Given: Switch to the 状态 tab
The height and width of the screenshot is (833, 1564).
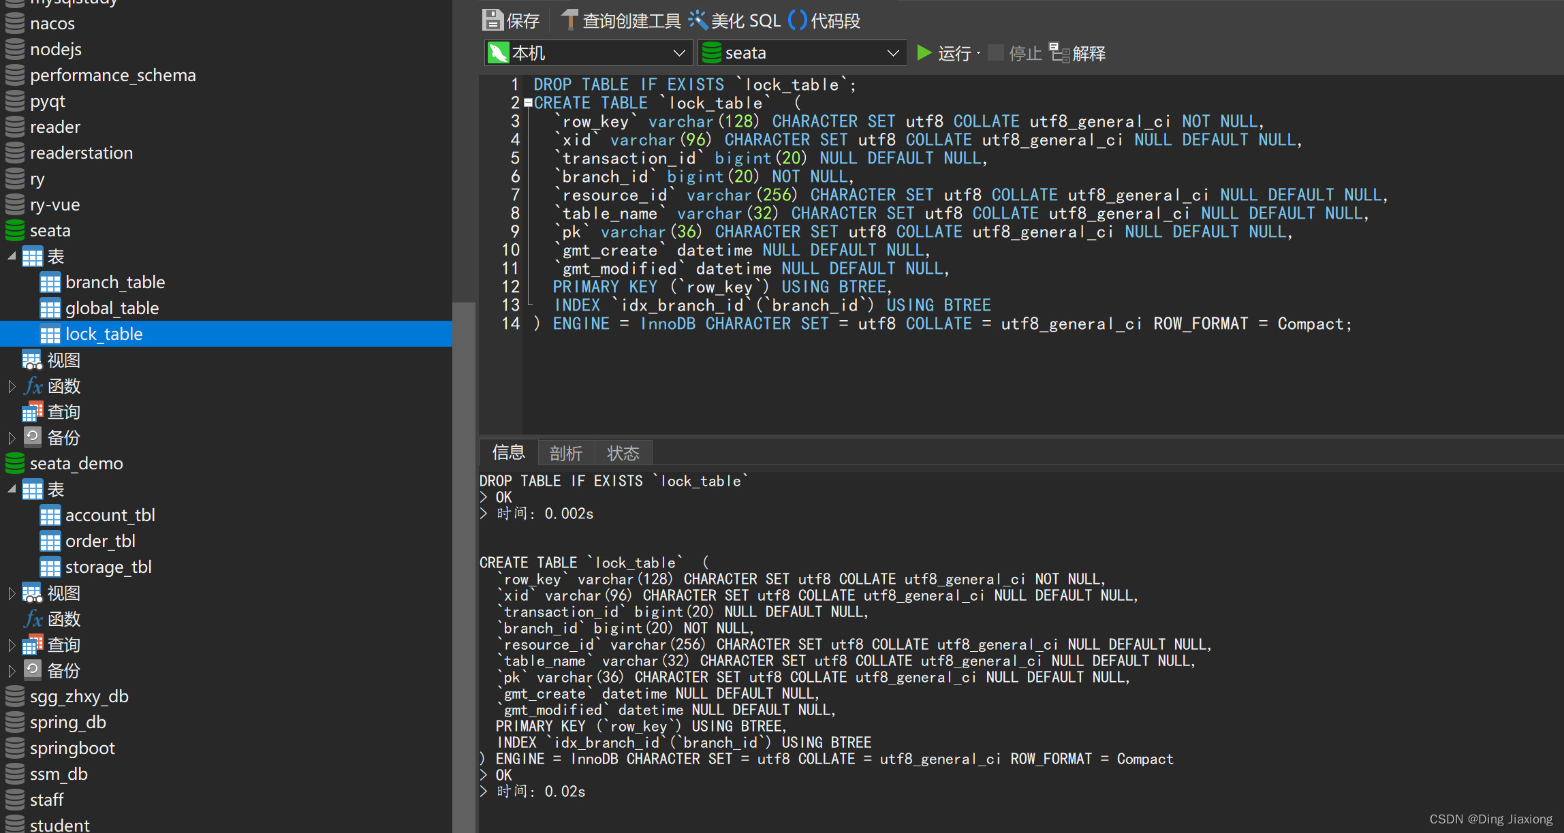Looking at the screenshot, I should point(623,453).
